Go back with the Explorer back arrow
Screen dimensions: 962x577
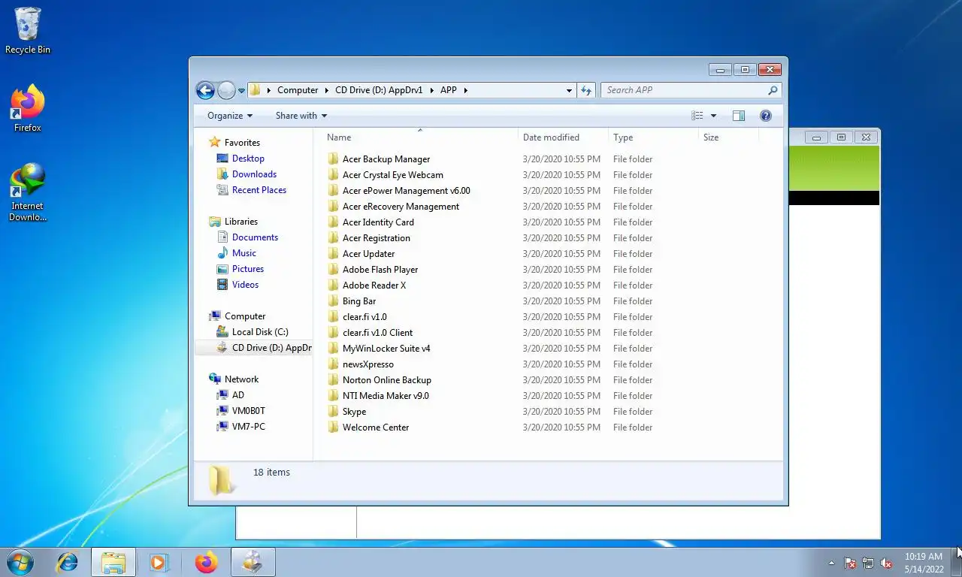click(205, 90)
